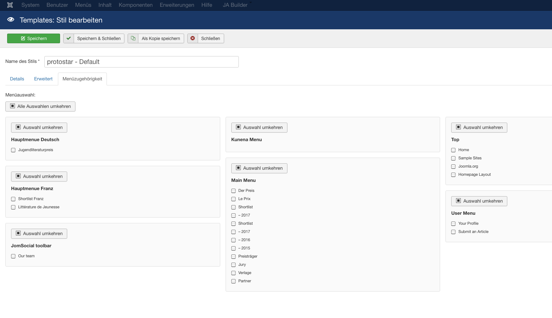Click the Kunena Menu heading
Viewport: 552px width, 318px height.
(246, 140)
